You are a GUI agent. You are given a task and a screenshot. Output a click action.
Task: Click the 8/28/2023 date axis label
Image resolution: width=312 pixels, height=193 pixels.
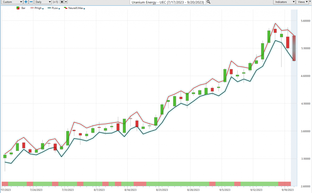(x=193, y=190)
